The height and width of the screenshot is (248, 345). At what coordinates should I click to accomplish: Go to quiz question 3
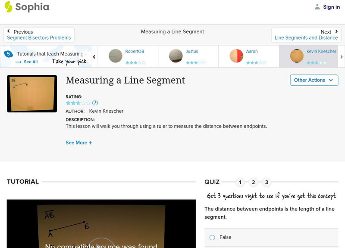coord(267,182)
